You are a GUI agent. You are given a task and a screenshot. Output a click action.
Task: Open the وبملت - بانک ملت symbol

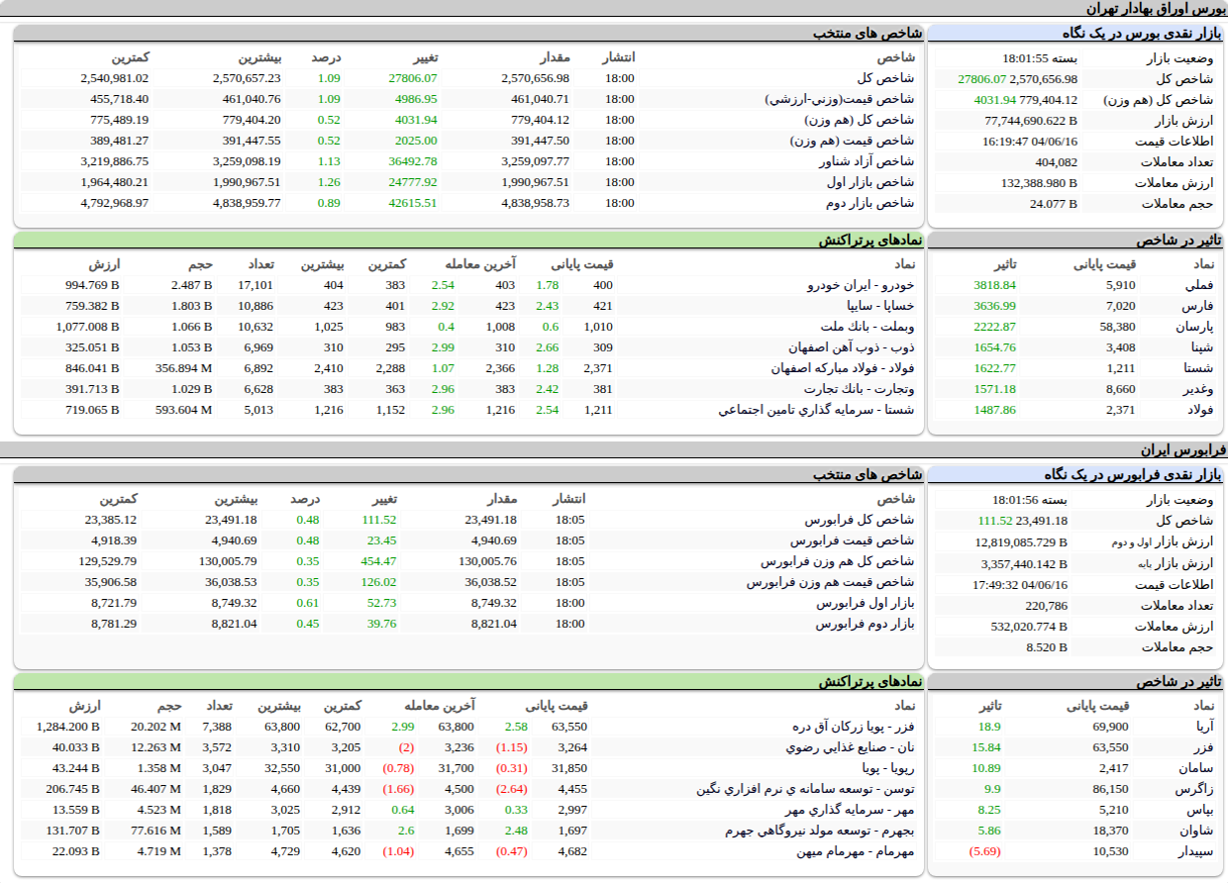point(868,327)
